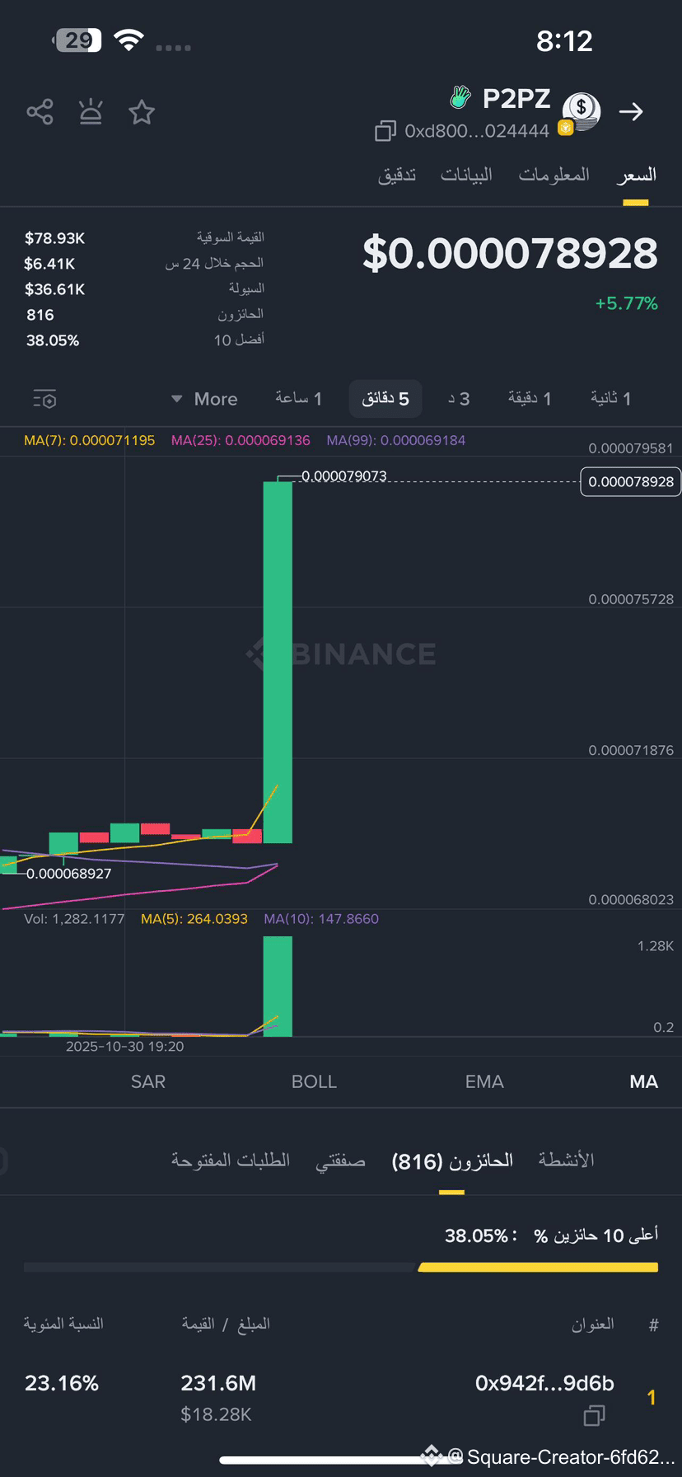Select MA indicator
This screenshot has height=1477, width=682.
[x=643, y=1081]
